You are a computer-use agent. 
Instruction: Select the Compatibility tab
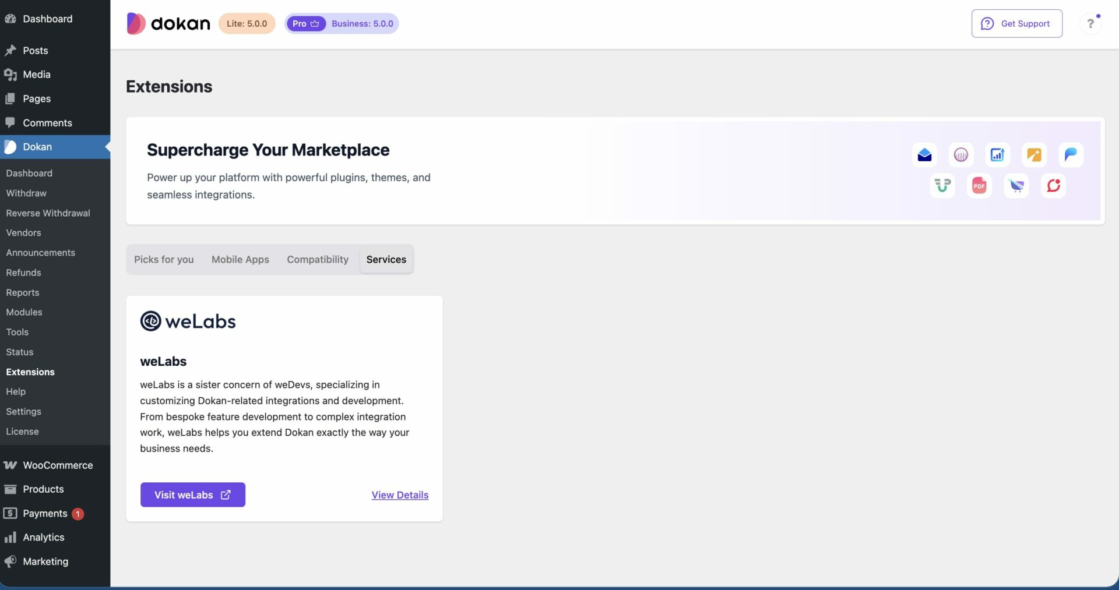[318, 260]
